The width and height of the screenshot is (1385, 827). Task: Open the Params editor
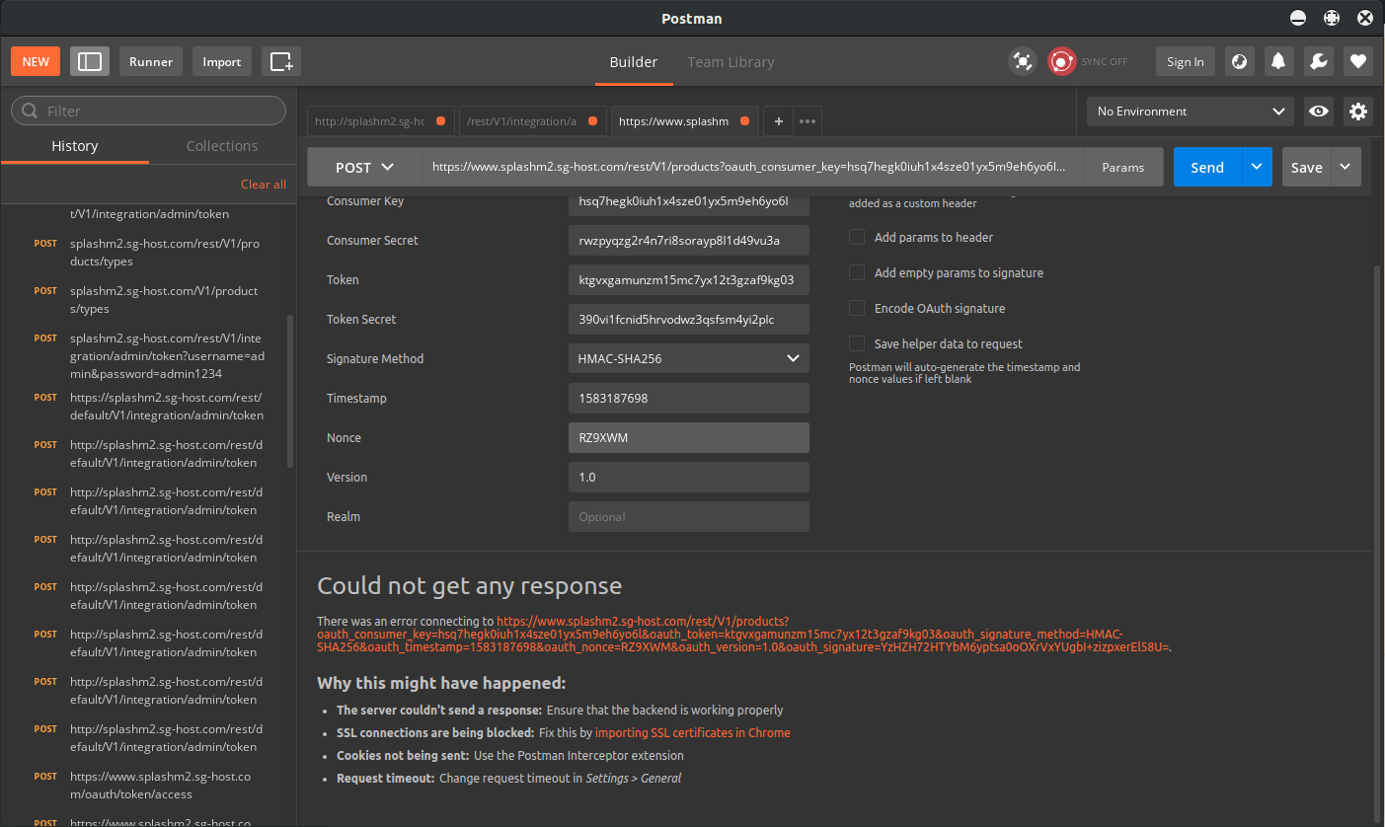1123,167
